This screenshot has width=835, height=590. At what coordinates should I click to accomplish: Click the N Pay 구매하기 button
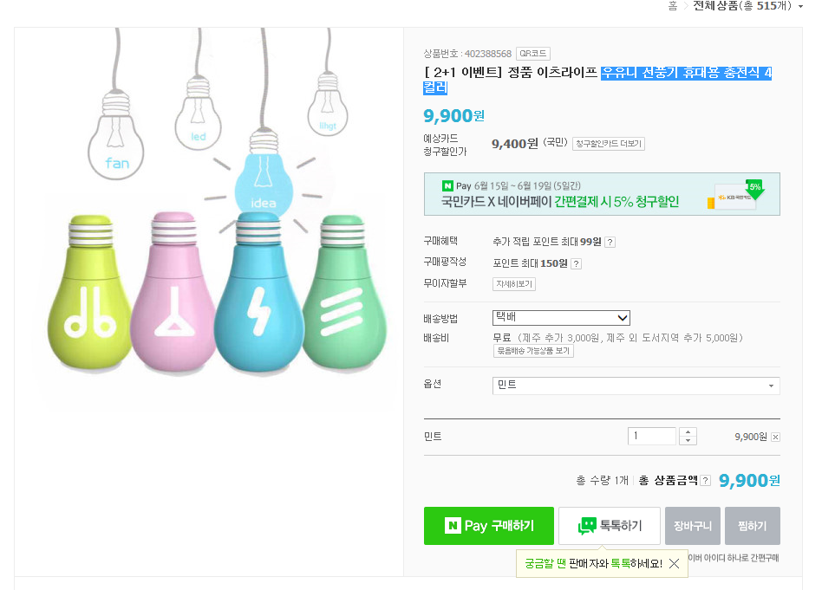488,526
